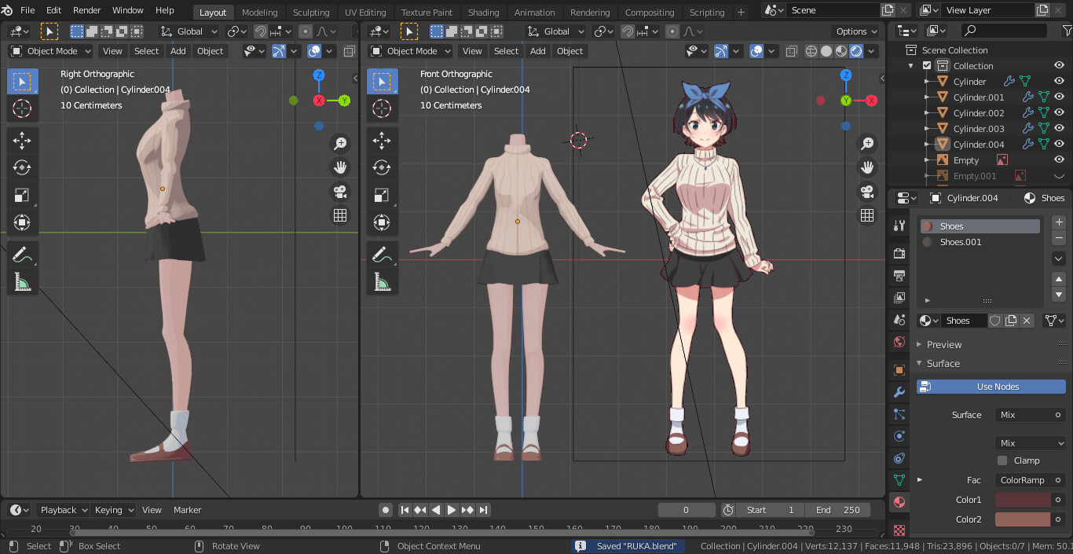Select the Move tool in left viewport
The image size is (1073, 554).
[22, 141]
